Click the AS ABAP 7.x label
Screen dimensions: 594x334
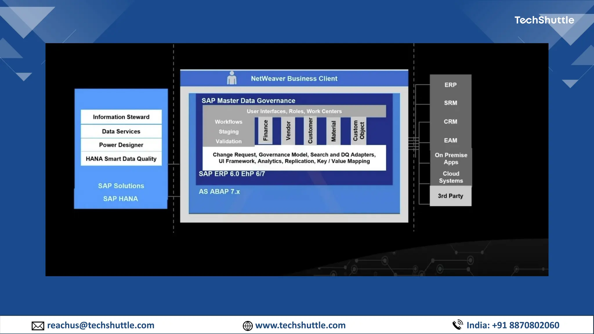coord(219,192)
